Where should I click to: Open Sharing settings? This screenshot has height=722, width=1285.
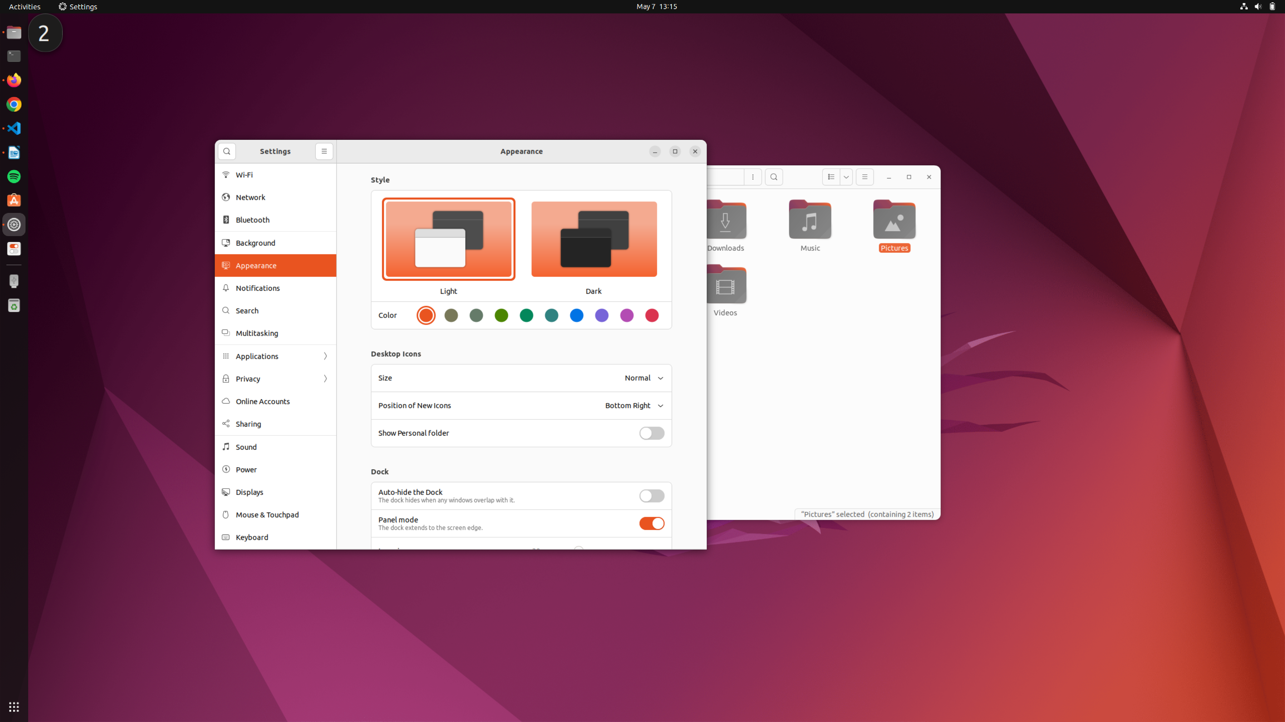pos(275,424)
